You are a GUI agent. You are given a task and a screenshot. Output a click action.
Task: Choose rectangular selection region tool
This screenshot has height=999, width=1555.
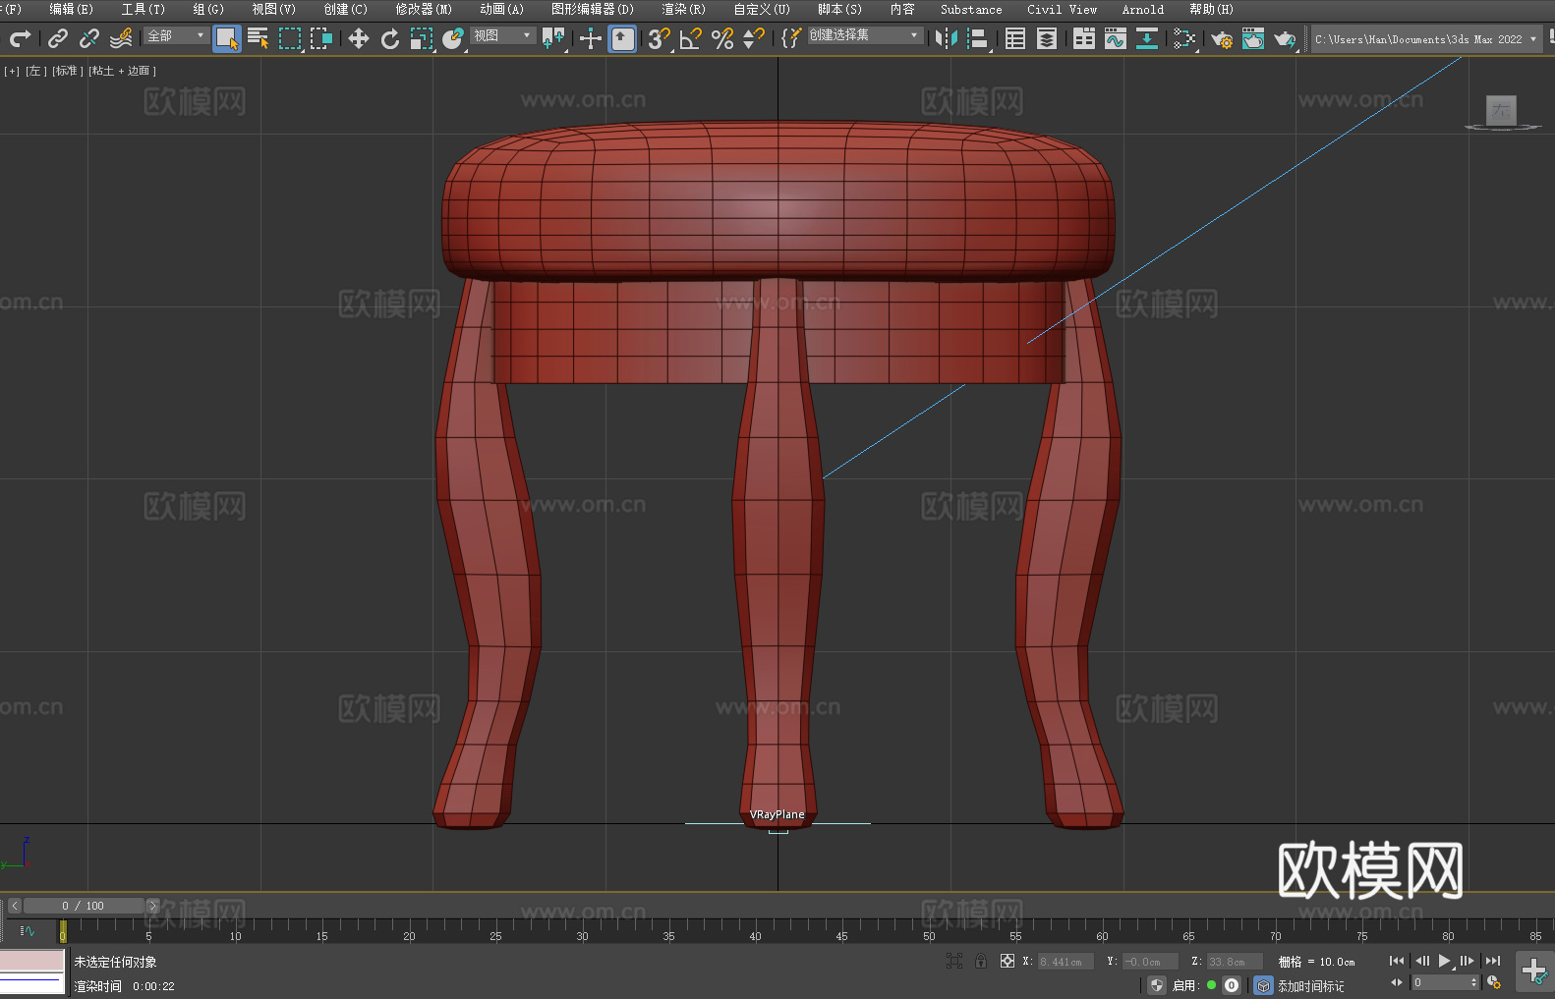click(290, 38)
